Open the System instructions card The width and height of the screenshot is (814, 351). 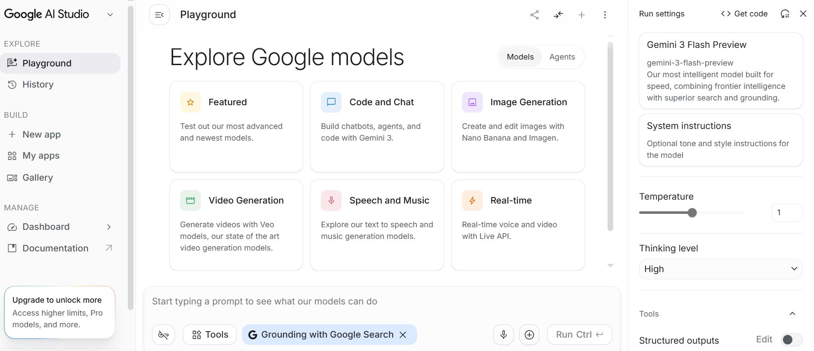721,140
